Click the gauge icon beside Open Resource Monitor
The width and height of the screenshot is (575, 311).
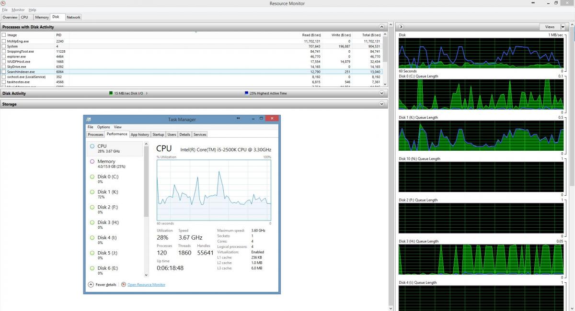click(x=124, y=285)
